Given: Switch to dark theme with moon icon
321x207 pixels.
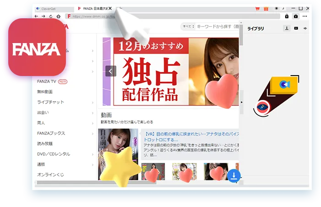Looking at the screenshot, I should click(x=283, y=8).
